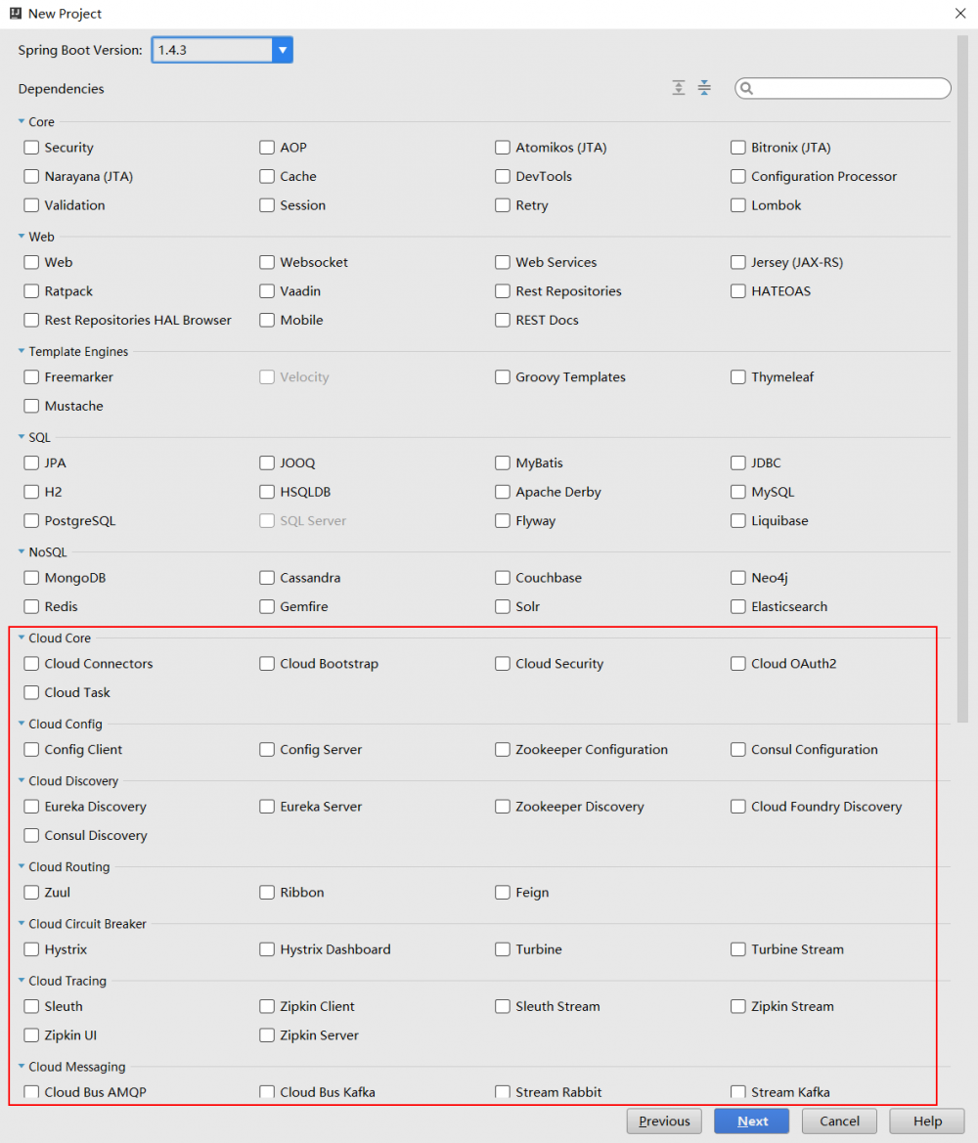
Task: Collapse the Core section
Action: [x=22, y=121]
